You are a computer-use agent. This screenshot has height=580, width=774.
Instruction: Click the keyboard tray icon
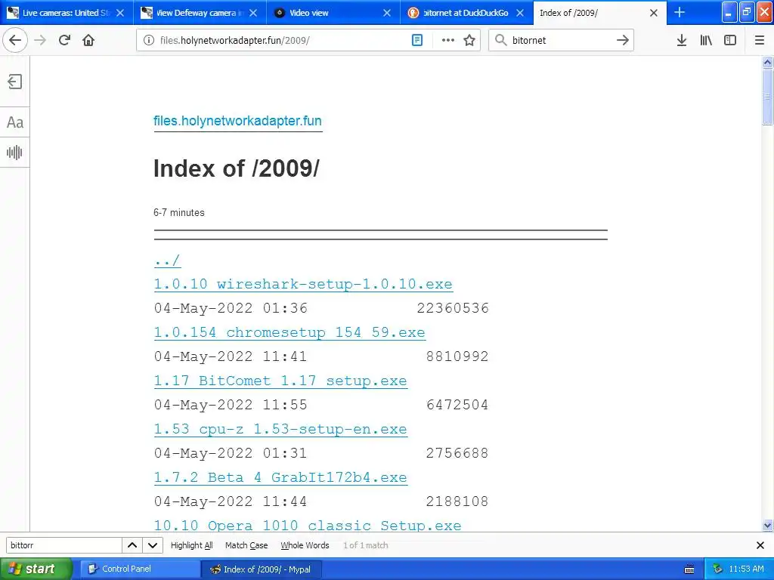pyautogui.click(x=689, y=569)
